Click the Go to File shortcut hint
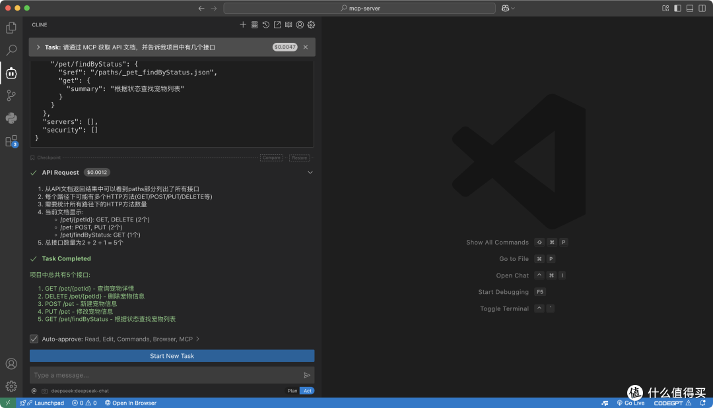Screen dimensions: 713x408 point(527,258)
